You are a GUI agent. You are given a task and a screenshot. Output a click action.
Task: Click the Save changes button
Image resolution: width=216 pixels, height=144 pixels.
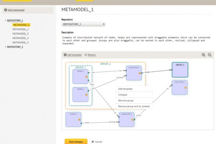point(76,141)
